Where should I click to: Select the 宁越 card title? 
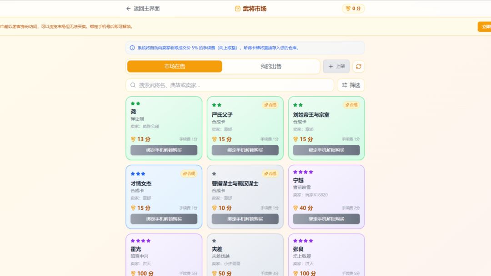click(x=298, y=180)
